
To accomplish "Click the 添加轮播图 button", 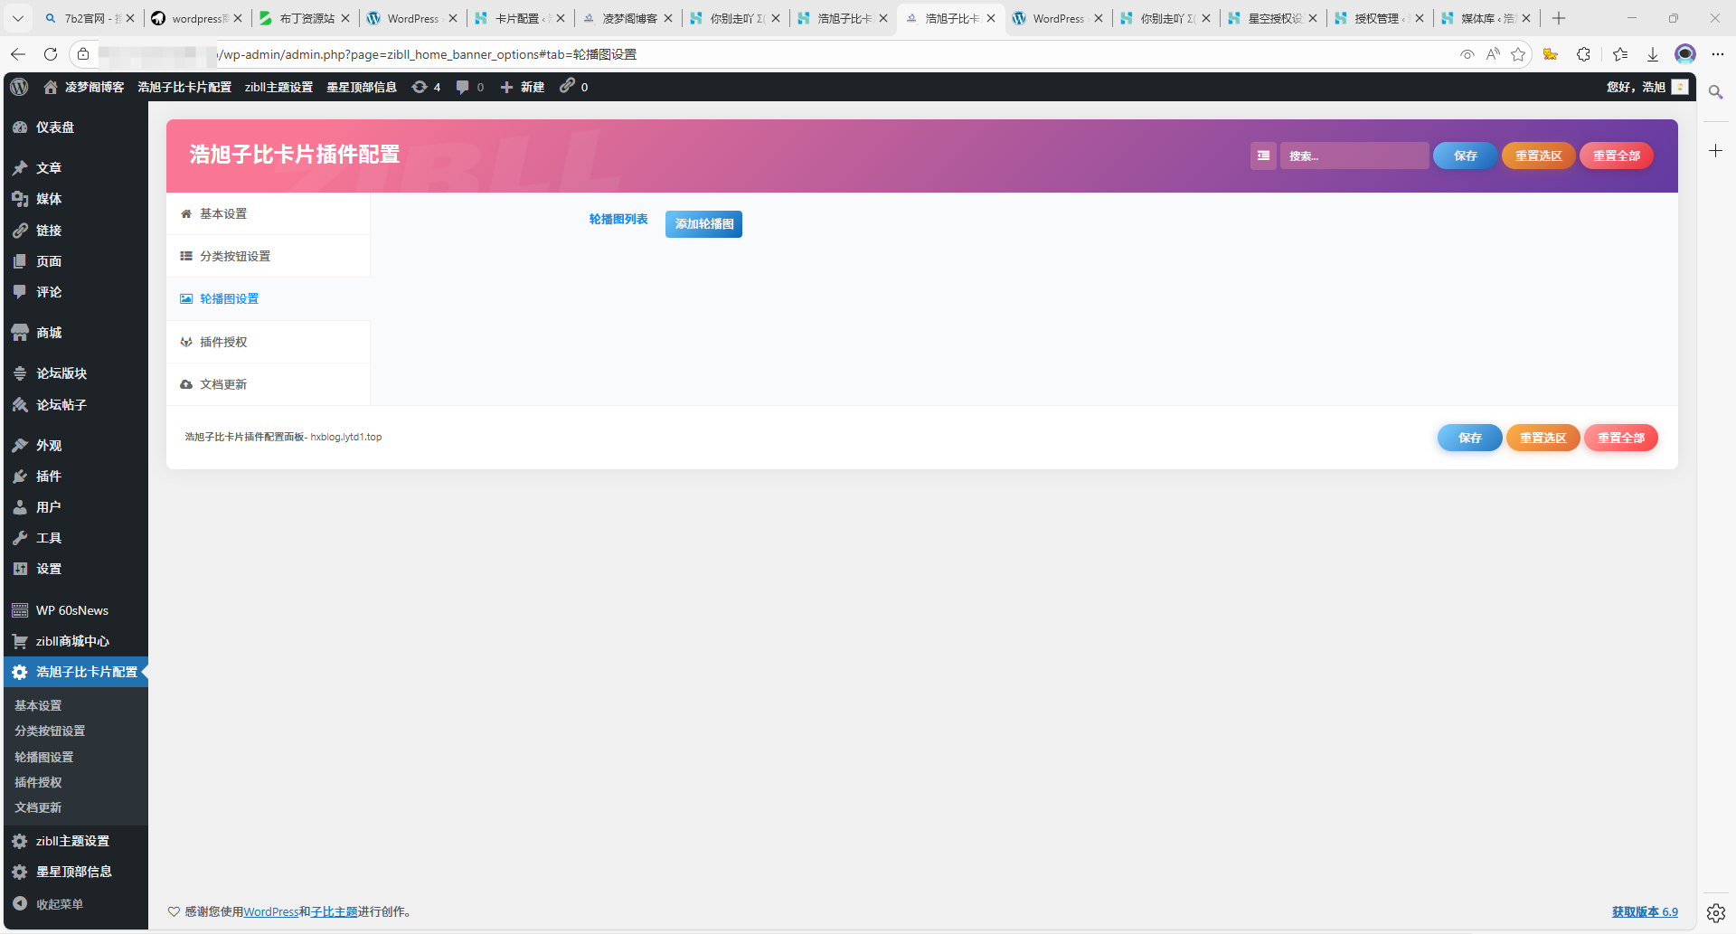I will coord(703,224).
